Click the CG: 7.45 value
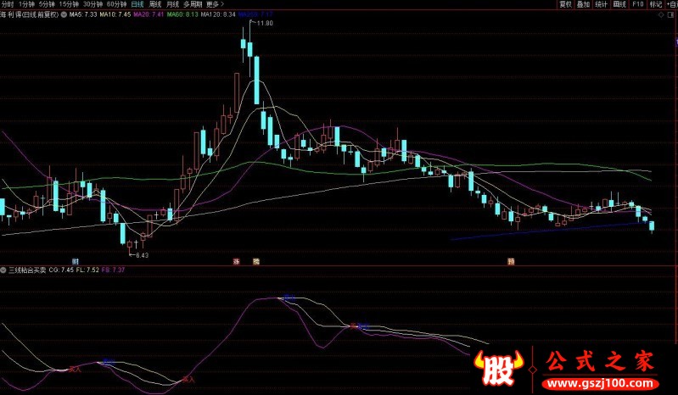This screenshot has height=395, width=678. click(61, 270)
